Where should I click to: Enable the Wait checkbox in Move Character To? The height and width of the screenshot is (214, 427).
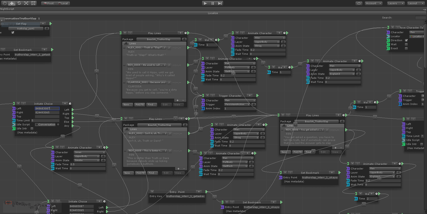click(406, 44)
